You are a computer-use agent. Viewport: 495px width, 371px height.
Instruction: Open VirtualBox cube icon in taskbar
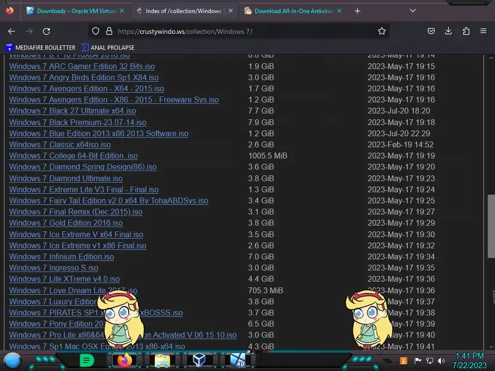coord(199,360)
